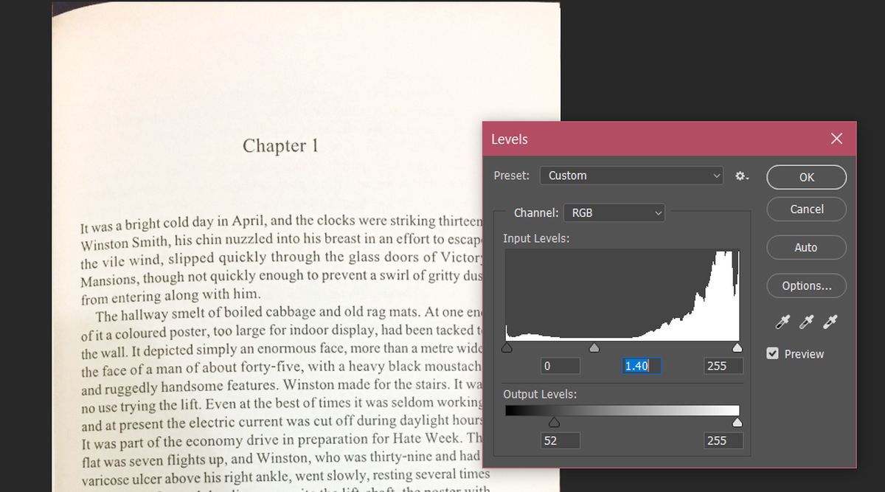Click the histogram display area

tap(622, 295)
